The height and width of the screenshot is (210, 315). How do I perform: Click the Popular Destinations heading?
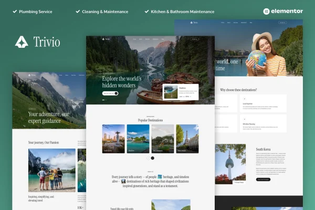click(x=150, y=120)
